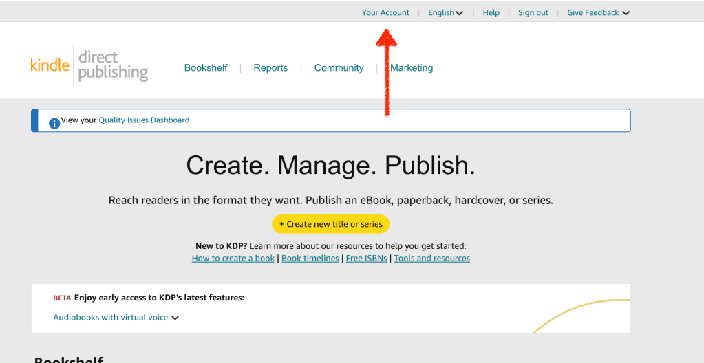Click the BETA label
This screenshot has height=363, width=704.
62,298
